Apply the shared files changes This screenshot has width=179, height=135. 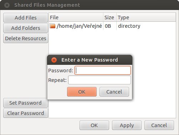coord(127,125)
